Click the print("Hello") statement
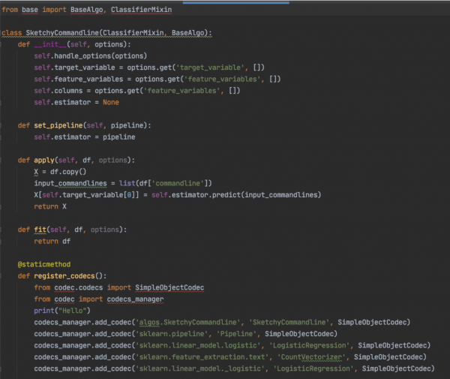450x379 pixels. pyautogui.click(x=62, y=311)
